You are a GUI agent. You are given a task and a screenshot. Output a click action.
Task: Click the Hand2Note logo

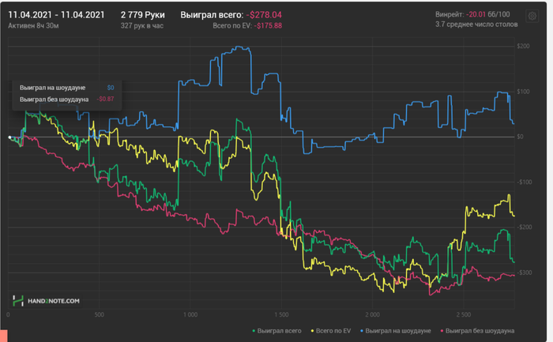[x=46, y=301]
